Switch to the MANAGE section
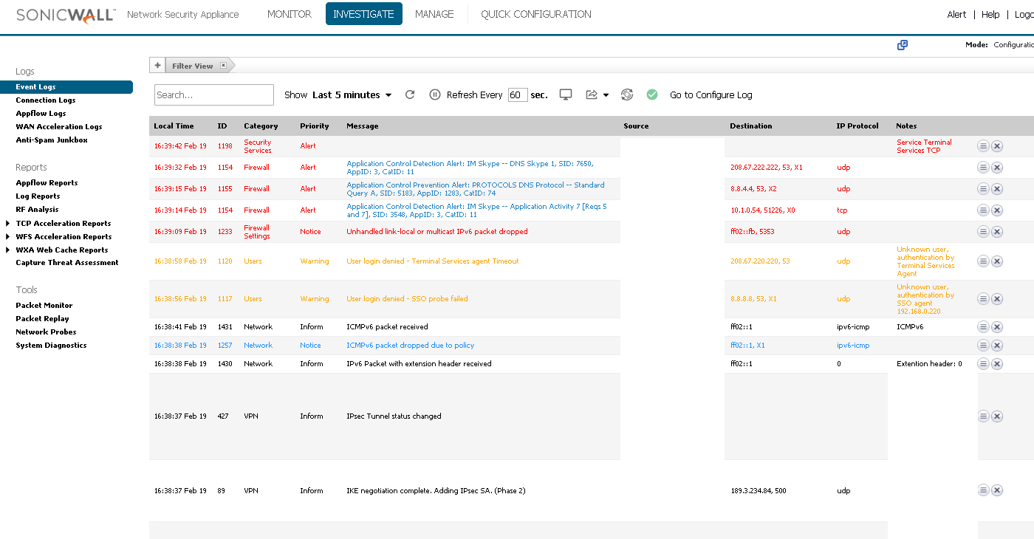The height and width of the screenshot is (539, 1034). pyautogui.click(x=434, y=13)
